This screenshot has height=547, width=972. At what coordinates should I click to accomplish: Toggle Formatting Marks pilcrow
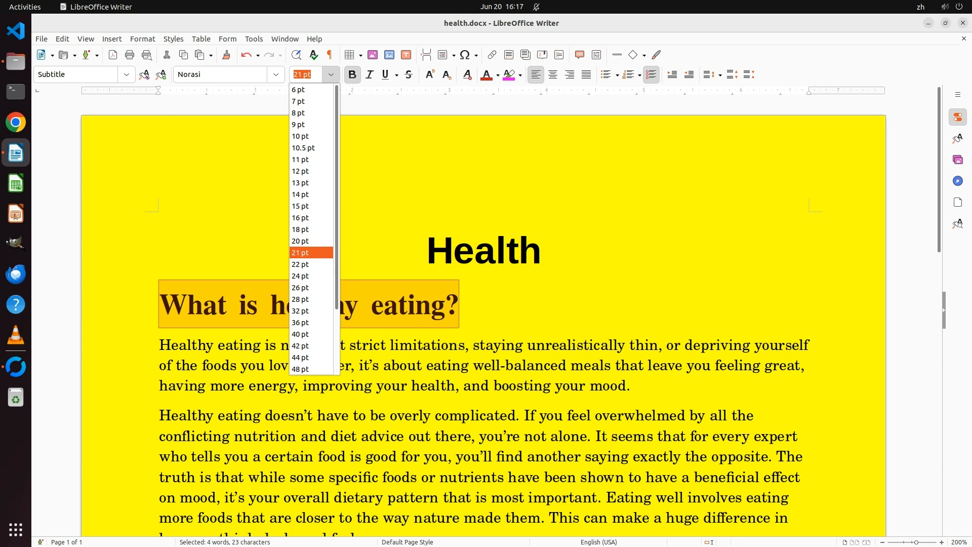pyautogui.click(x=330, y=55)
